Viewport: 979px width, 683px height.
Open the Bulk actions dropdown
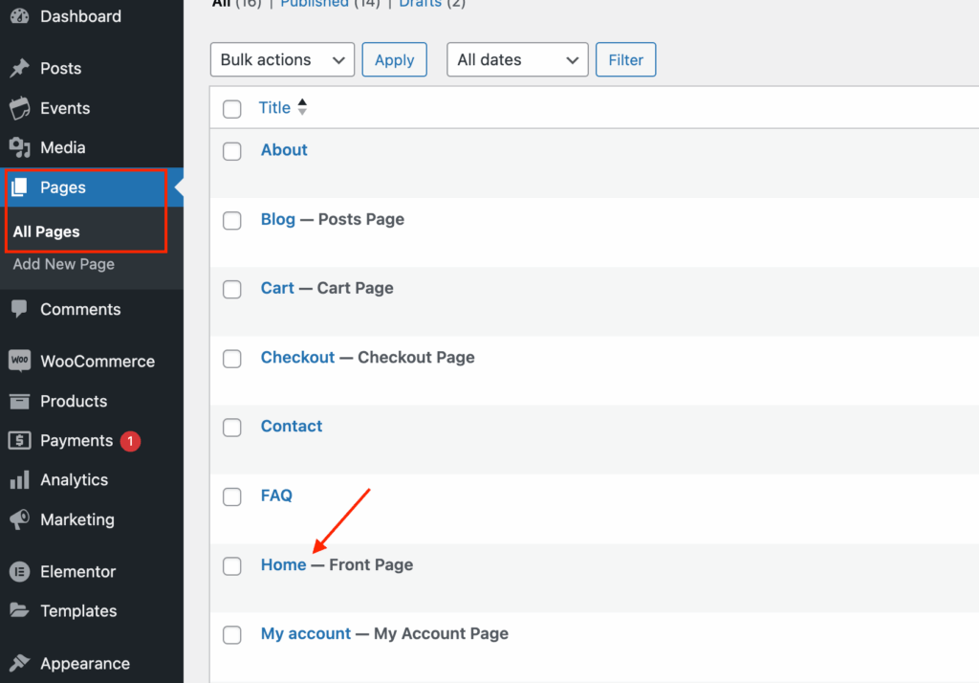tap(282, 60)
